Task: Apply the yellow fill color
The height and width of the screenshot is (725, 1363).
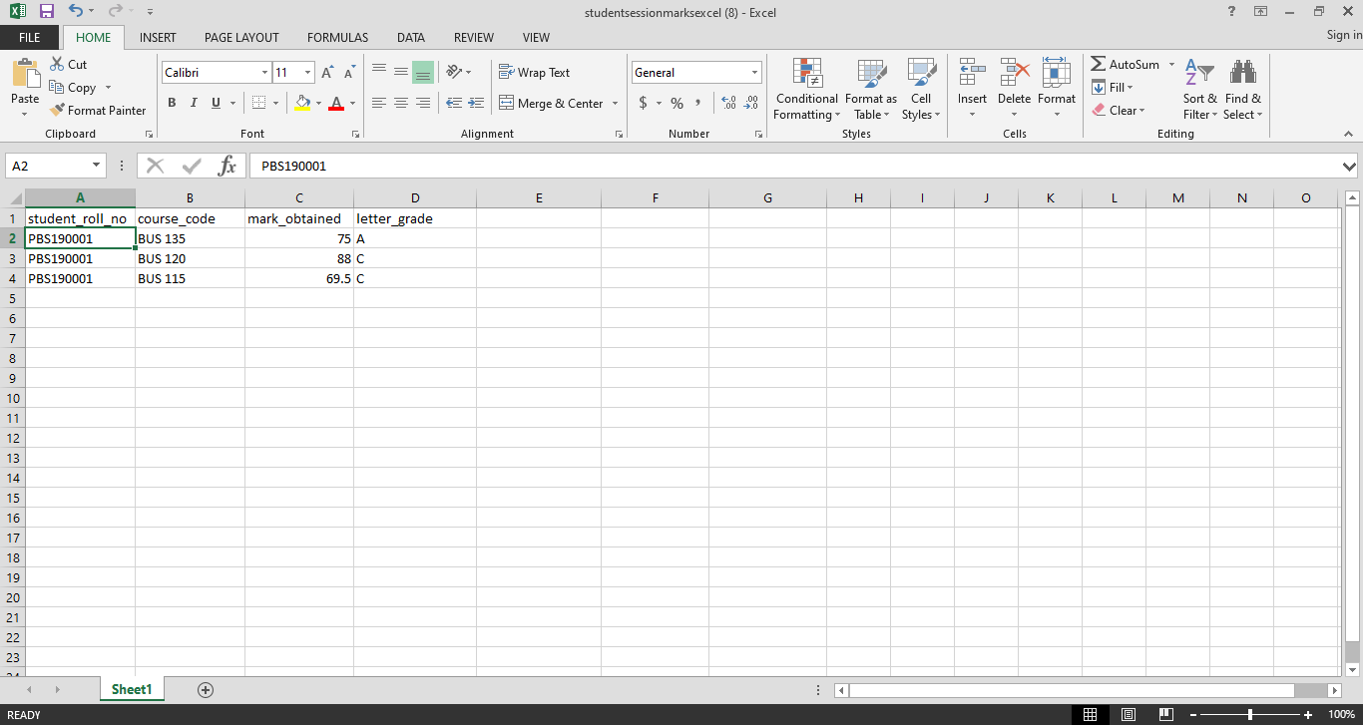Action: pyautogui.click(x=303, y=103)
